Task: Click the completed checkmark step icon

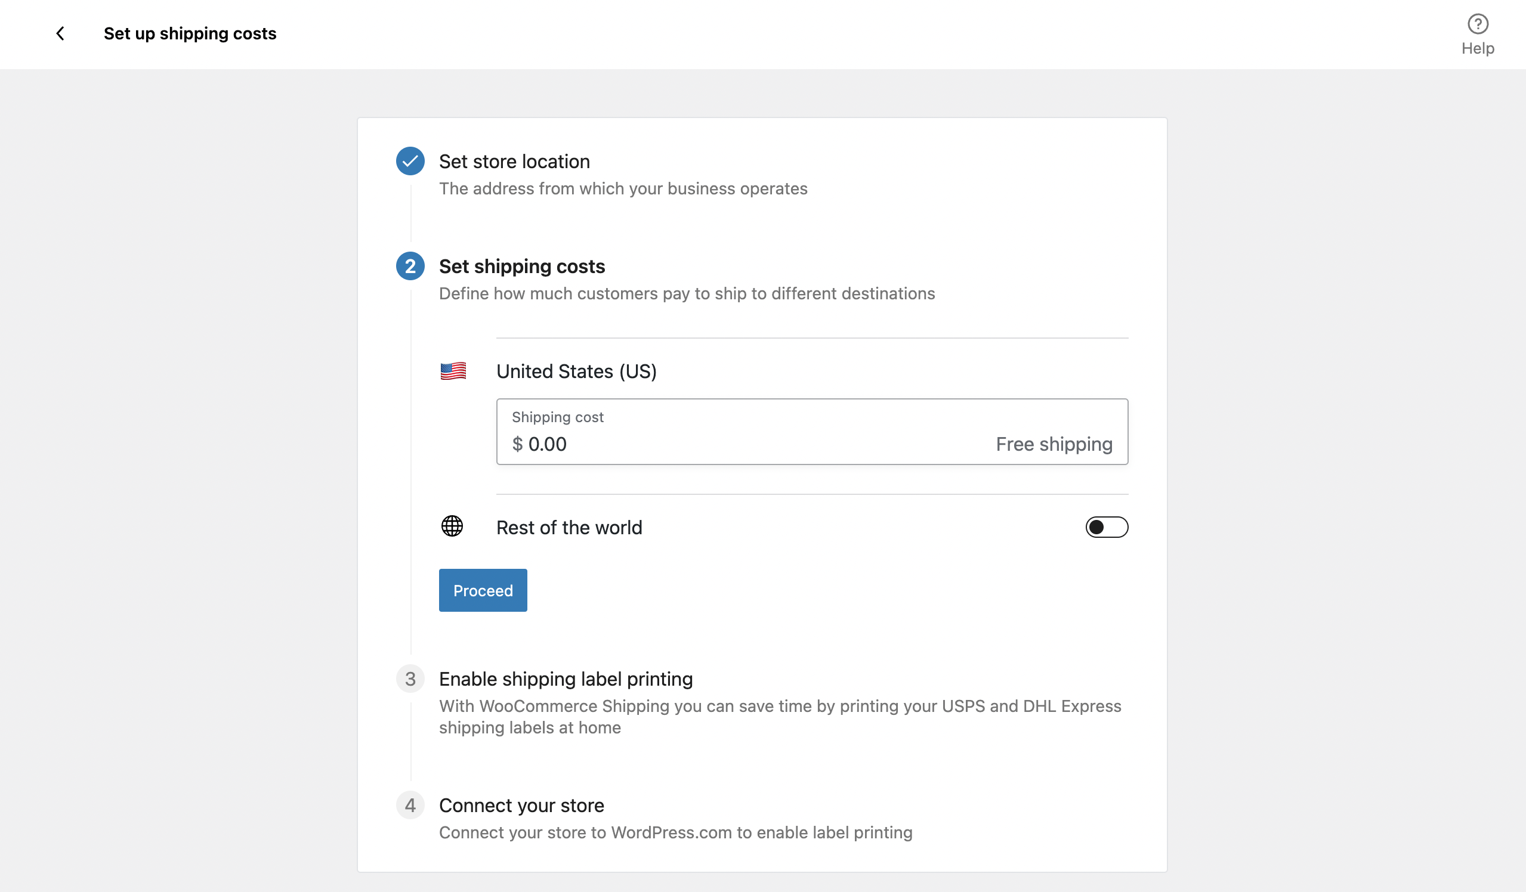Action: pos(410,161)
